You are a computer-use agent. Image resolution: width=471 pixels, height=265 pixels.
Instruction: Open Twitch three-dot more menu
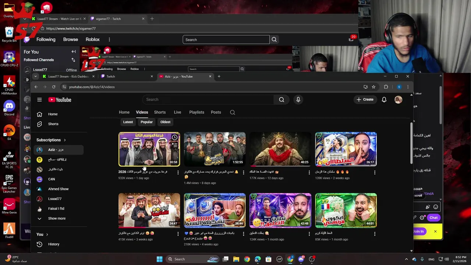point(109,39)
